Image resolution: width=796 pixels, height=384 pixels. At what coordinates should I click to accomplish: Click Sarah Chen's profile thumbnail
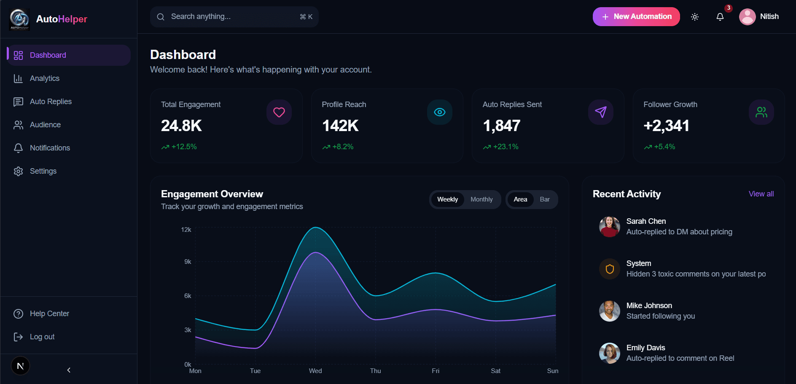(x=609, y=226)
